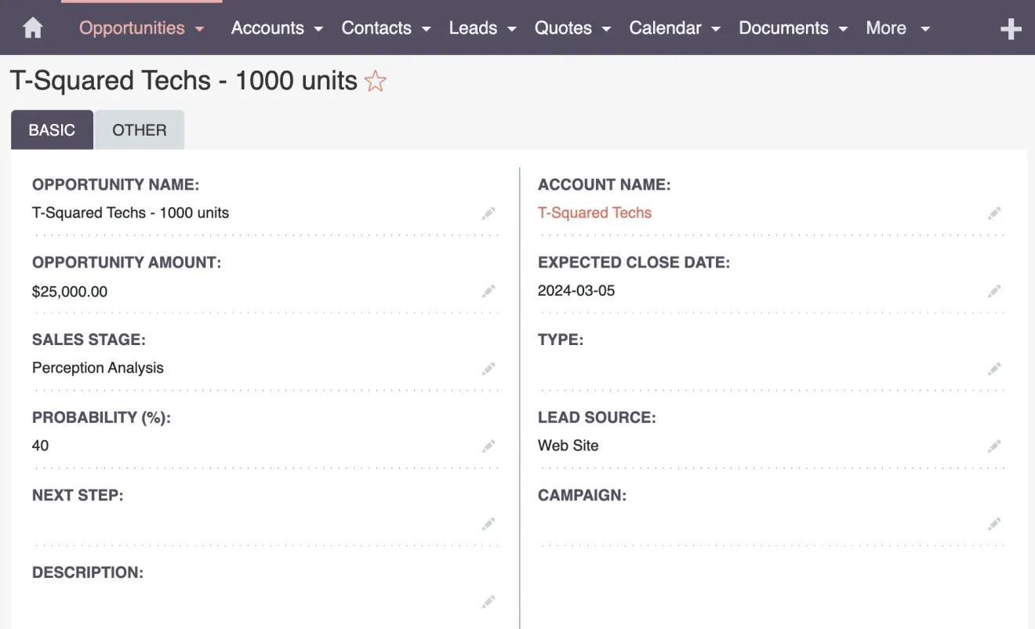Open the quick create plus icon

(x=1011, y=27)
